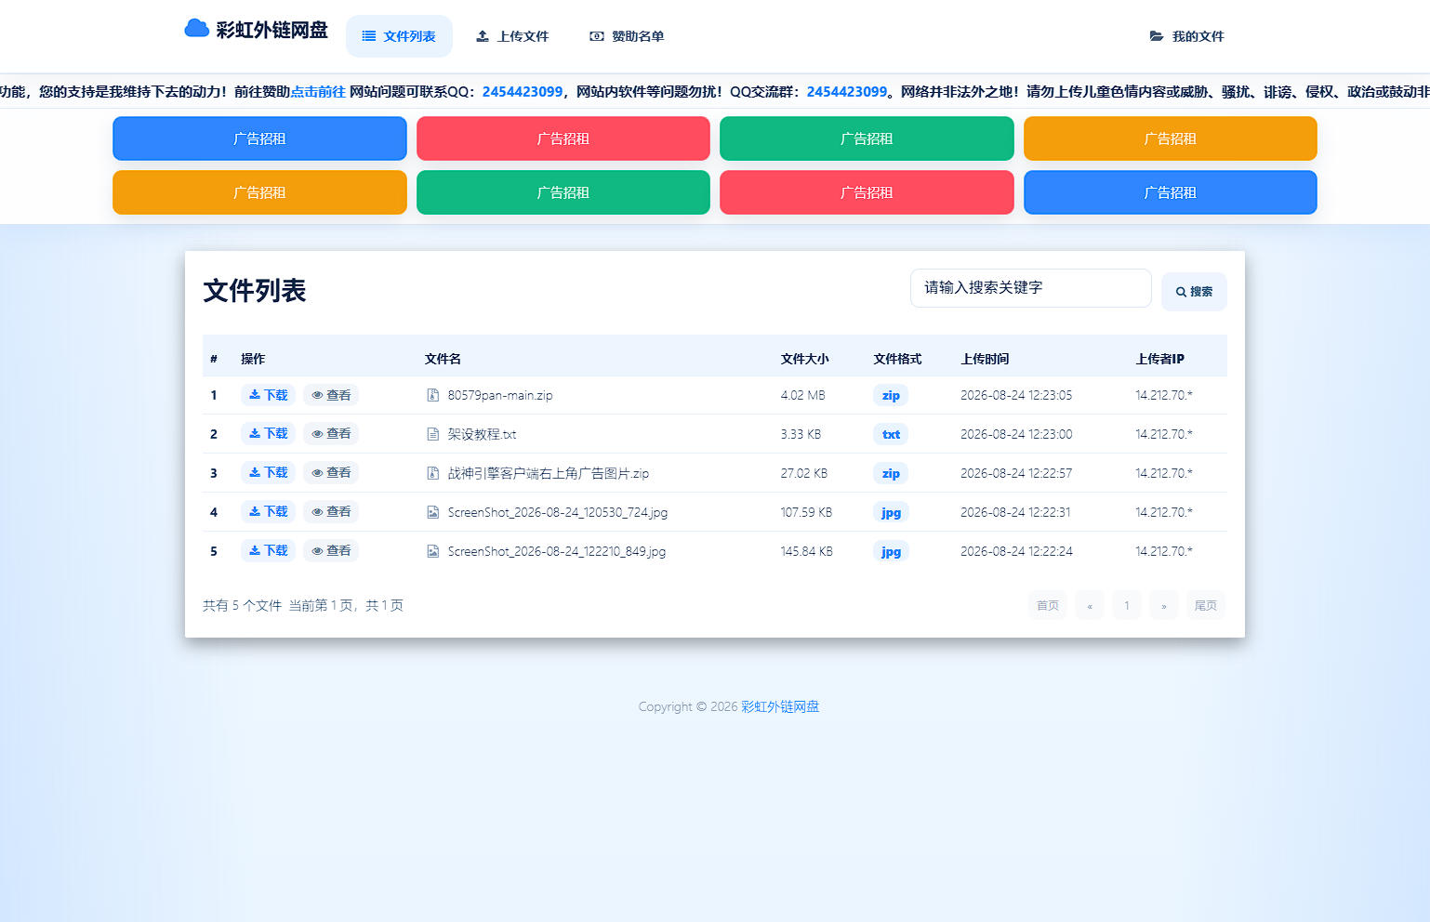
Task: Click file icon beside 战神引擎客户端右上角广告图片.zip
Action: click(x=432, y=473)
